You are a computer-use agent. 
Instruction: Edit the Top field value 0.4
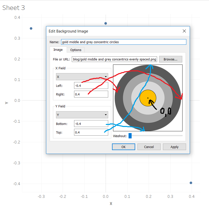pyautogui.click(x=91, y=132)
